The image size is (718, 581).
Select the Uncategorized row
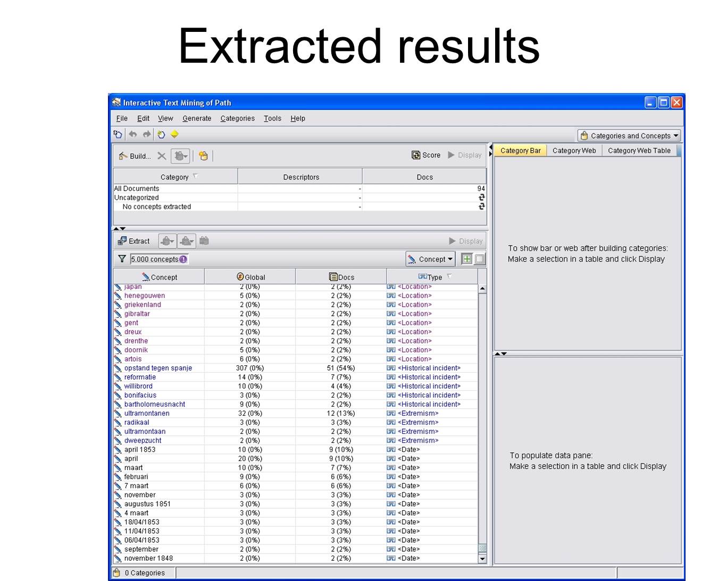300,198
